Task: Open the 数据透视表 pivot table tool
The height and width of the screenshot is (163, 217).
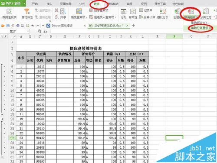Action: point(10,14)
